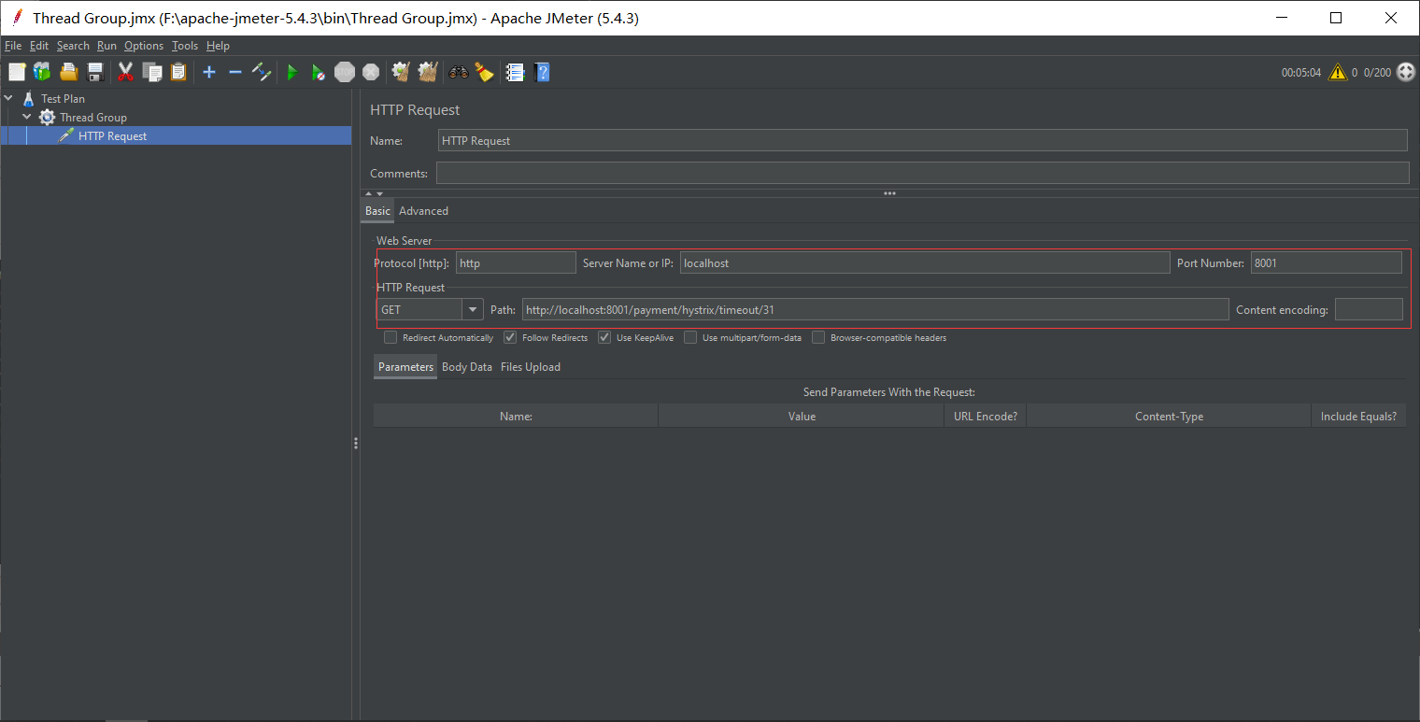Open the Function Helper list icon

coord(515,72)
